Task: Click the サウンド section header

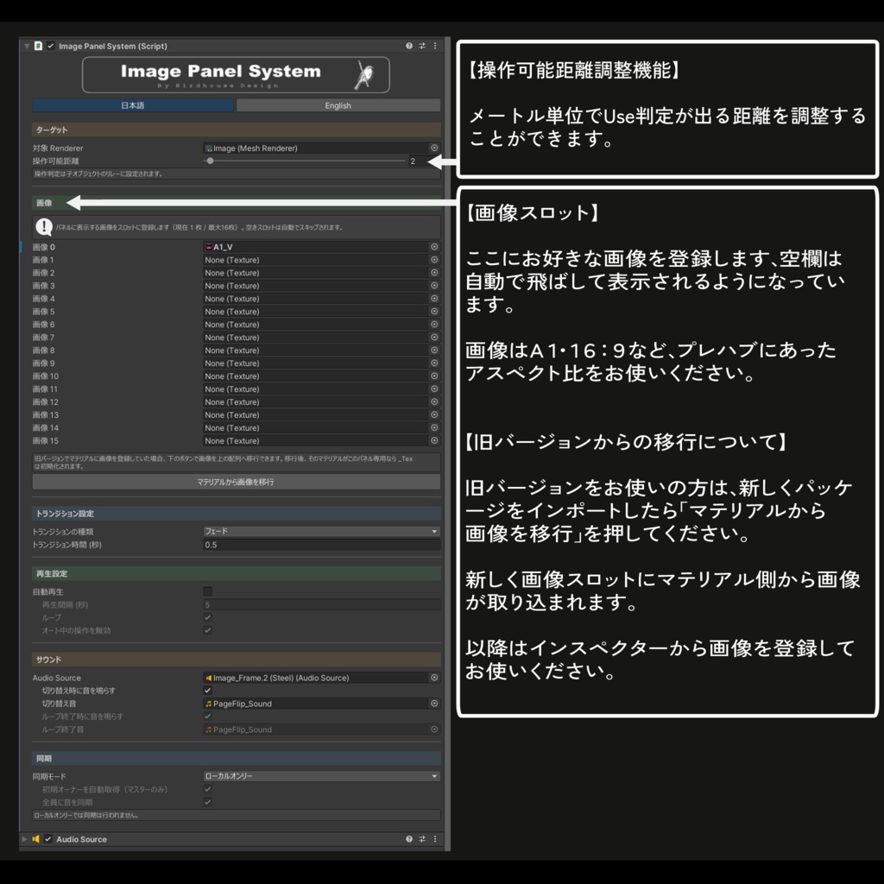Action: click(x=237, y=659)
